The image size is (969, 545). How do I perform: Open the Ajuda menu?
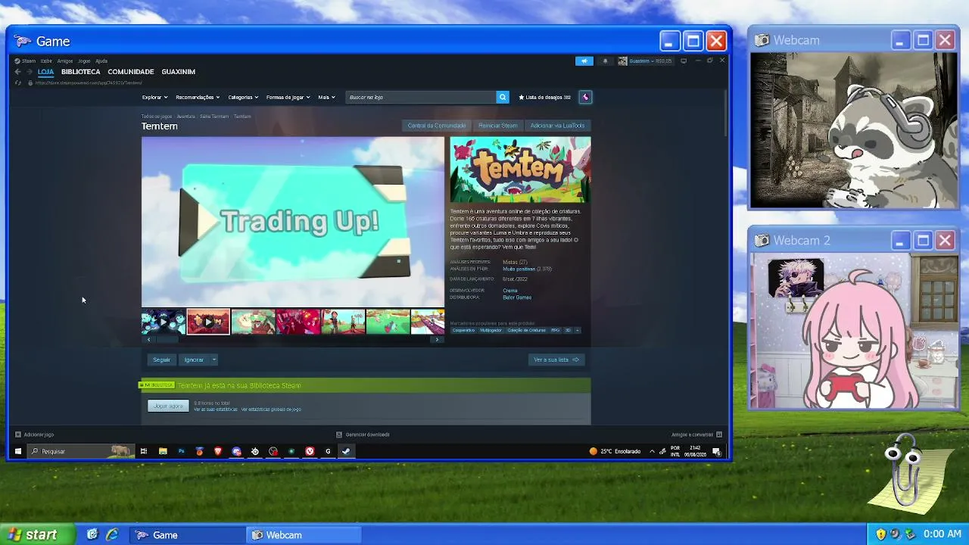pos(101,61)
